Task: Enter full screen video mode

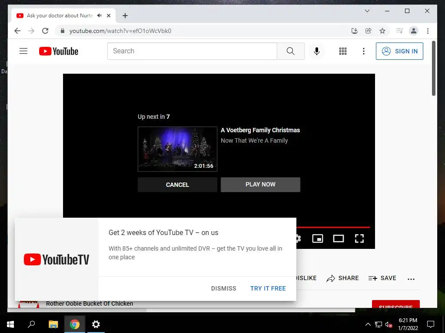Action: [x=359, y=238]
